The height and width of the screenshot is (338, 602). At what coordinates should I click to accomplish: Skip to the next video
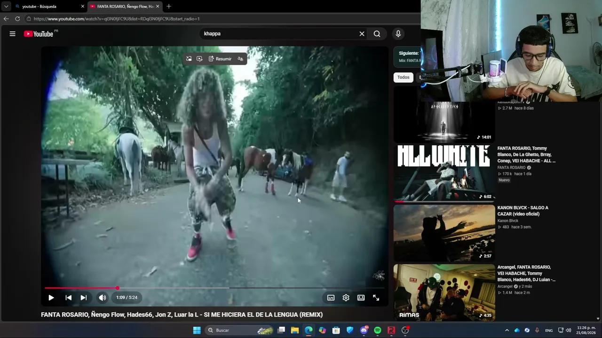[x=83, y=298]
